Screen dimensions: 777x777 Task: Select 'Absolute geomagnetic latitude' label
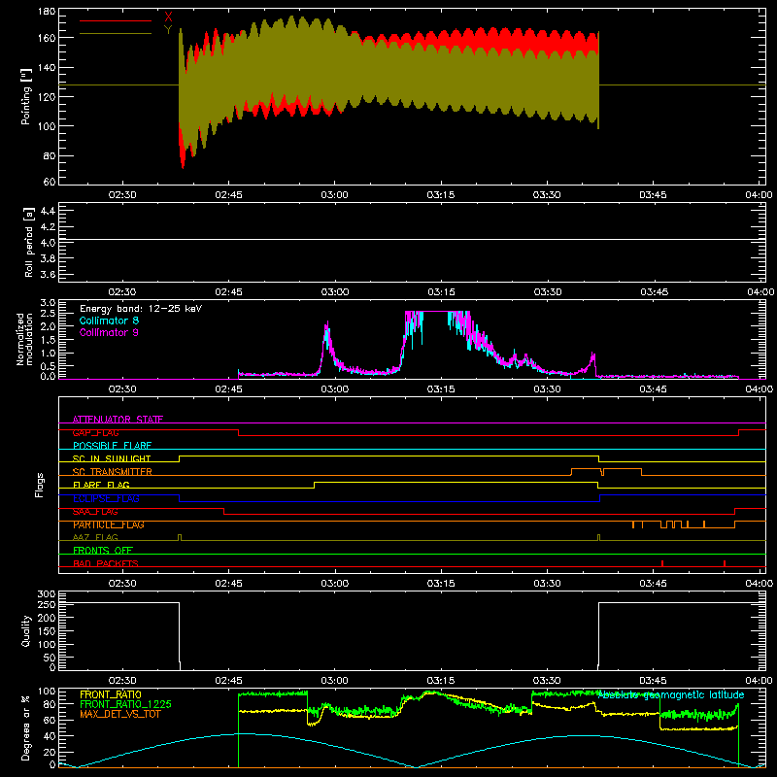point(671,694)
